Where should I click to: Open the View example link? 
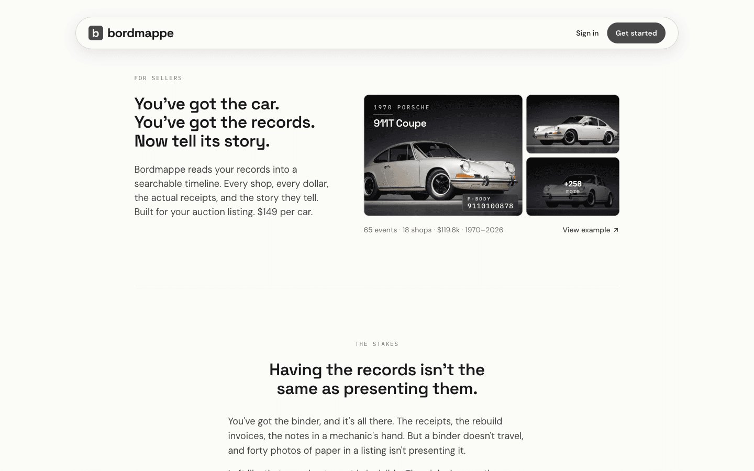591,230
